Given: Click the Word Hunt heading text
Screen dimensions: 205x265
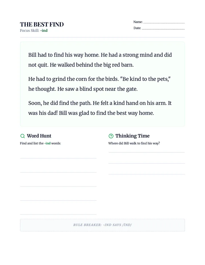Looking at the screenshot, I should click(x=39, y=136).
